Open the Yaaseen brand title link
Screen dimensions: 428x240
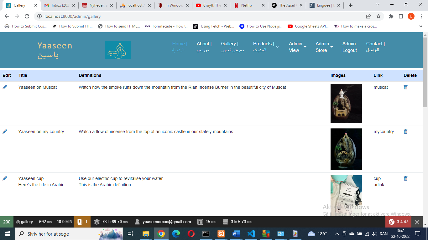[x=55, y=50]
